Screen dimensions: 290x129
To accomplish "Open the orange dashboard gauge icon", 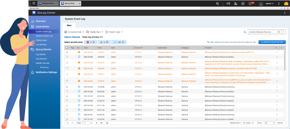I will [286, 4].
